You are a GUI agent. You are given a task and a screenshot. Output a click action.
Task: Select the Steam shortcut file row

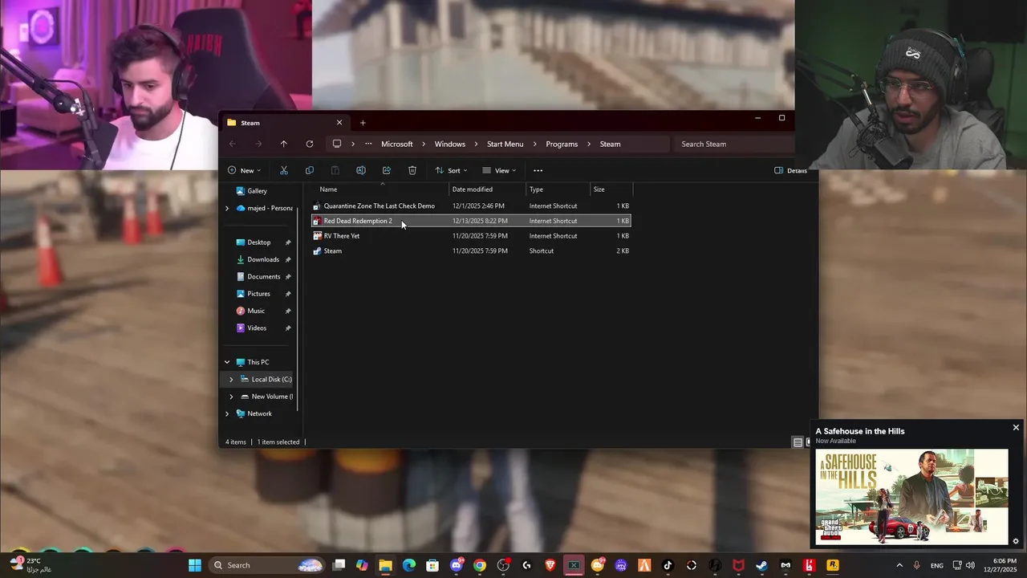[x=471, y=251]
